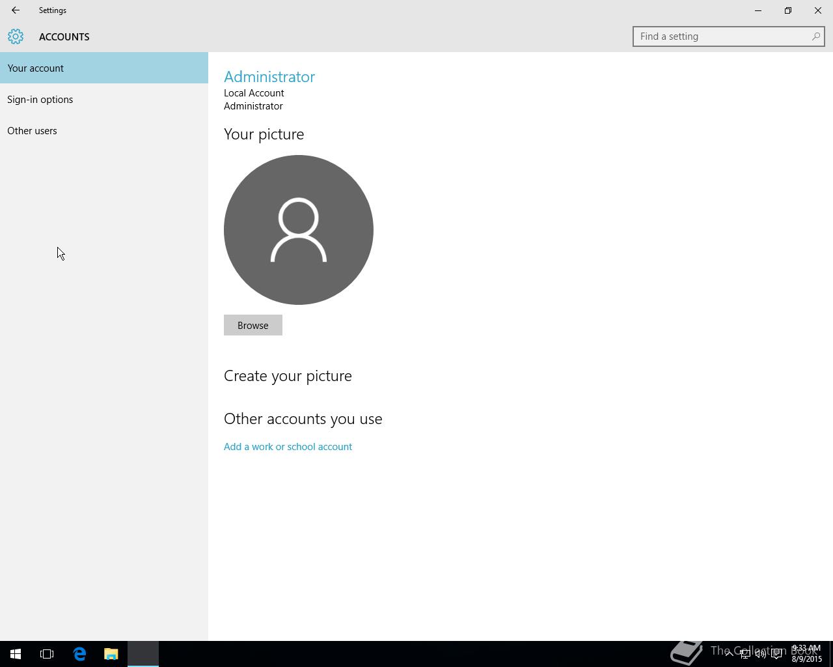Click the Accounts gear icon
Viewport: 833px width, 667px height.
tap(16, 36)
